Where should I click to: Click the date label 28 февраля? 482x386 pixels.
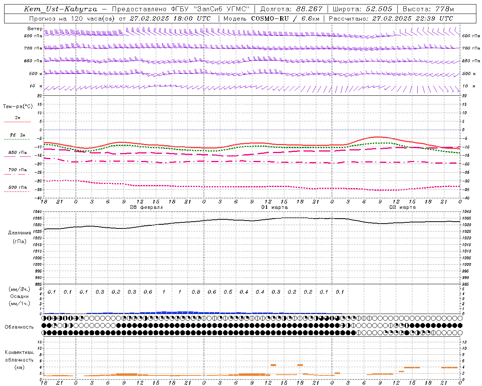click(x=146, y=207)
